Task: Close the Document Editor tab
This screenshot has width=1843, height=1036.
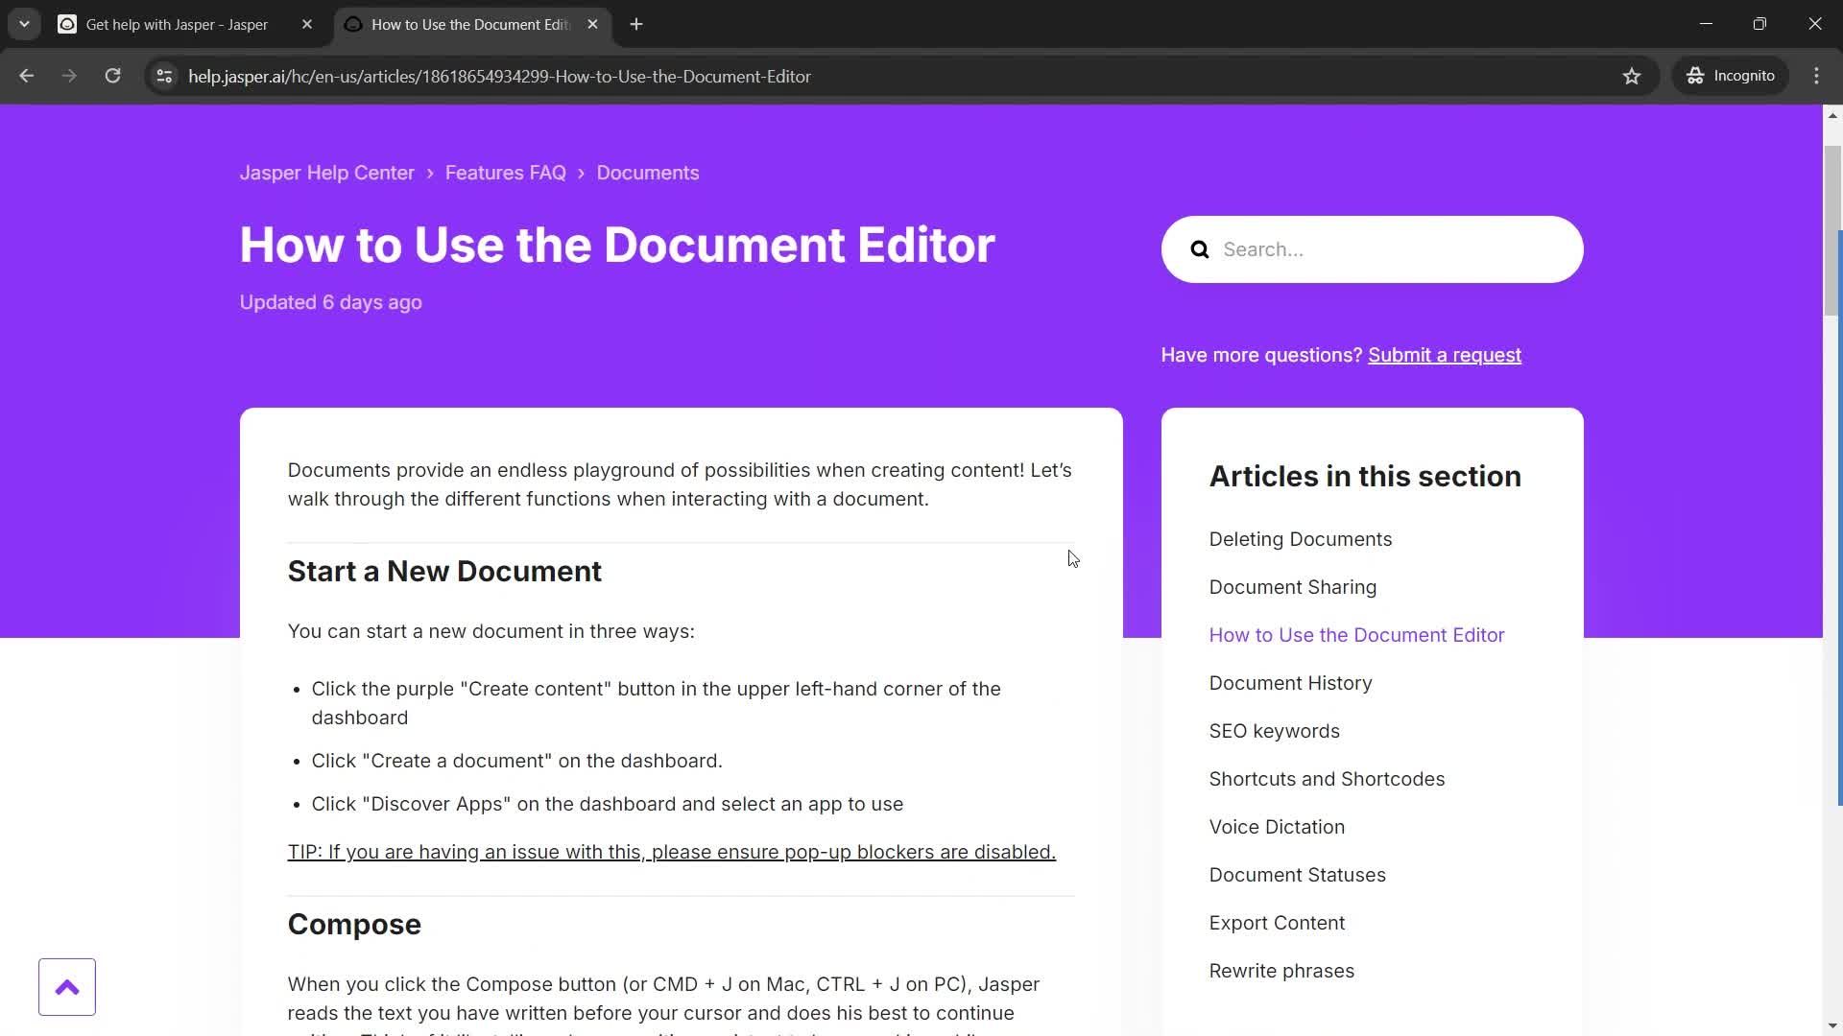Action: pos(592,24)
